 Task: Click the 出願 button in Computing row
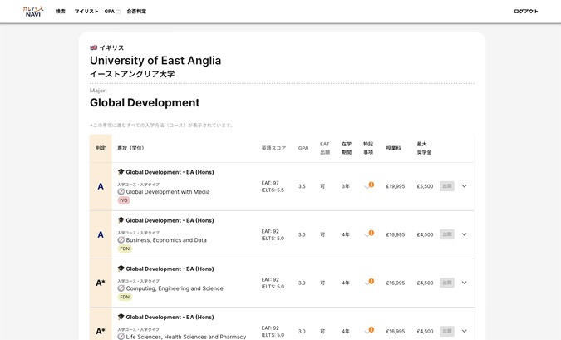pos(447,283)
